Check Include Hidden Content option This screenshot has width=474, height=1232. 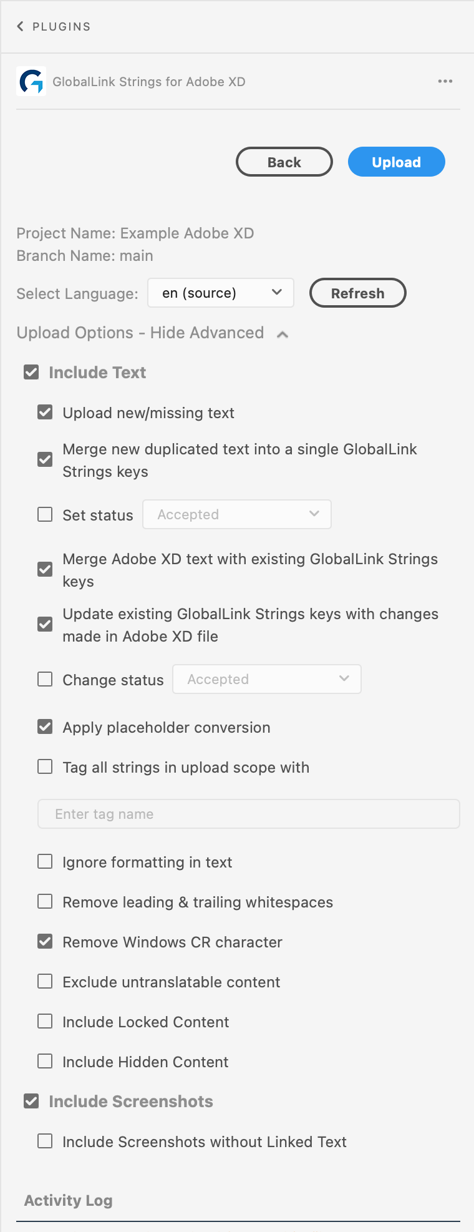45,1062
